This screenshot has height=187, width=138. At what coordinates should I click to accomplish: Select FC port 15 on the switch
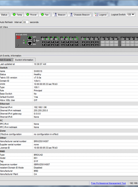click(x=76, y=45)
